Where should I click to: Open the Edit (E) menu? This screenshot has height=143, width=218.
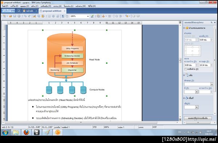pos(14,6)
